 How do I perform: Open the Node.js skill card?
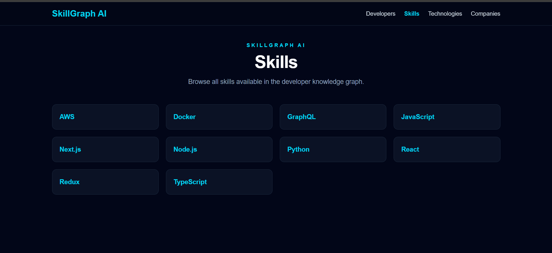point(219,149)
